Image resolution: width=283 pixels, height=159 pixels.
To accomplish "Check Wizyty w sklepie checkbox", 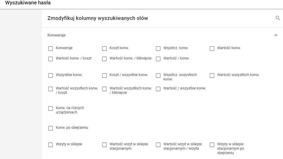I will (x=50, y=145).
